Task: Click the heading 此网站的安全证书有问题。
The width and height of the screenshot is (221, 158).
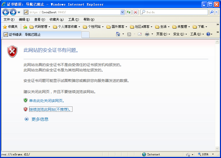Action: tap(51, 50)
